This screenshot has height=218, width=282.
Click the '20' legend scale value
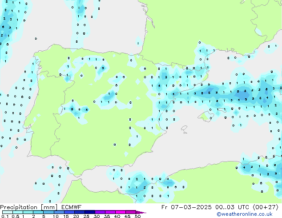tap(76, 216)
